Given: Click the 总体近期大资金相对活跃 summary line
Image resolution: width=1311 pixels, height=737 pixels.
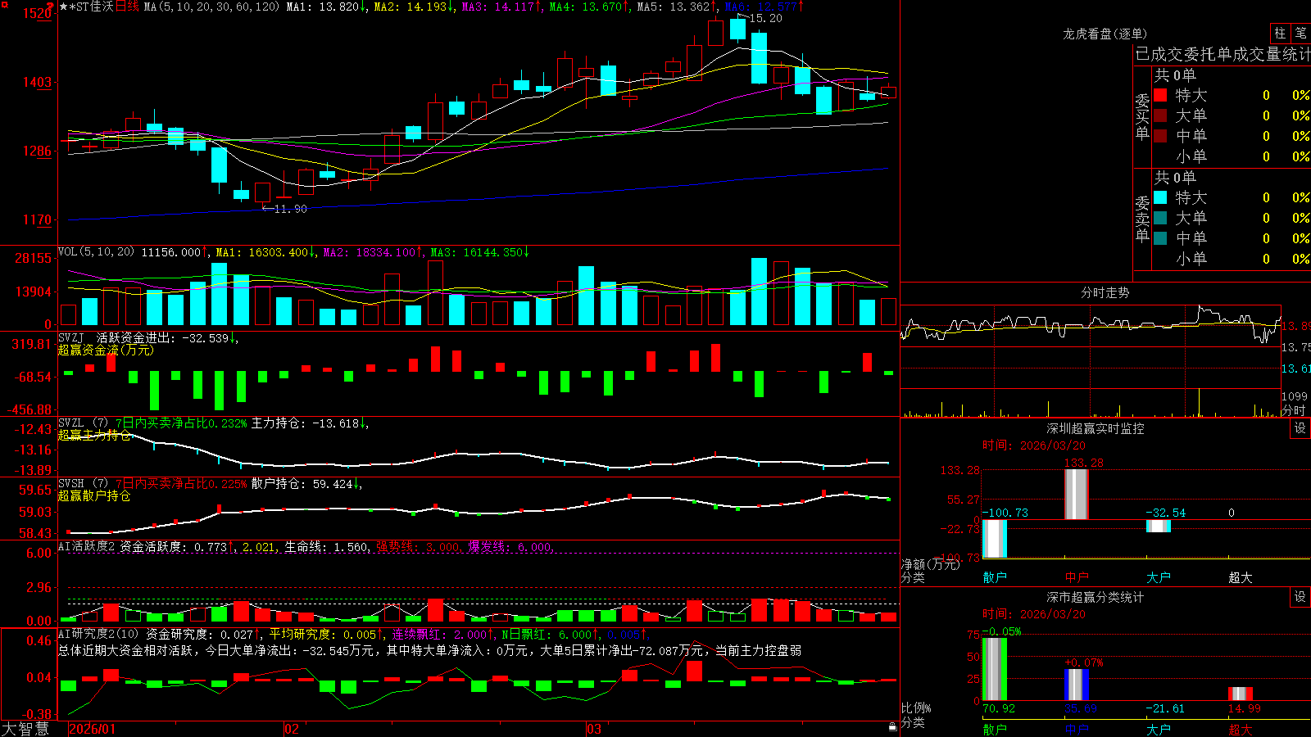Looking at the screenshot, I should pos(429,650).
